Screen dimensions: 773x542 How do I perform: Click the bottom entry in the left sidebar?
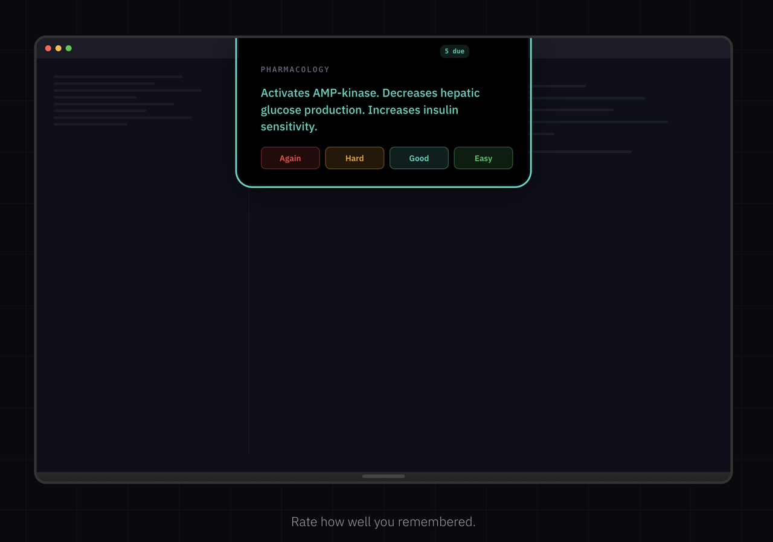[x=91, y=123]
